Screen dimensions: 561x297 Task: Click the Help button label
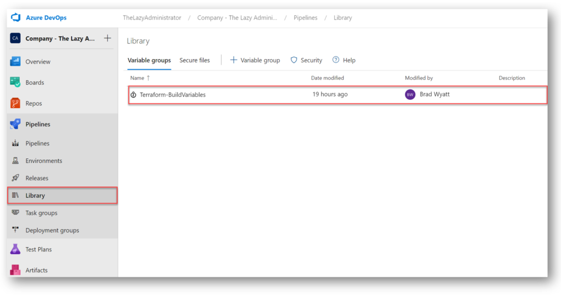349,60
